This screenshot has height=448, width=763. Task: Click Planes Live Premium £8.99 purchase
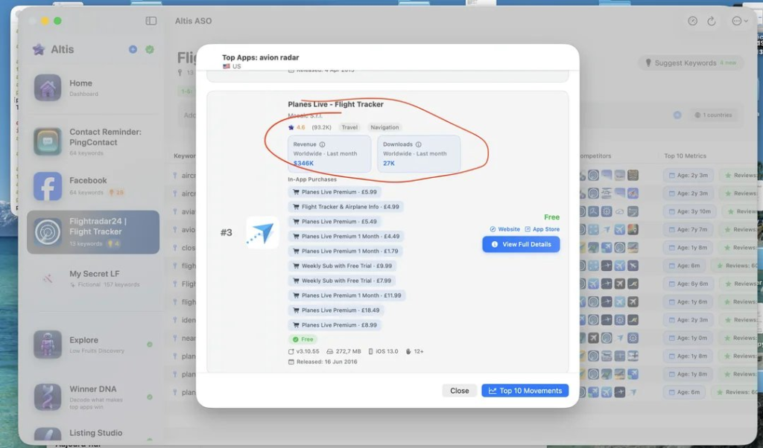pos(335,325)
